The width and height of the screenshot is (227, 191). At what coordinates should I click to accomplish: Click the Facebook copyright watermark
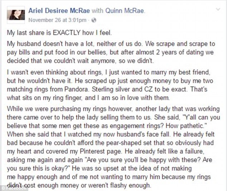tap(14, 187)
